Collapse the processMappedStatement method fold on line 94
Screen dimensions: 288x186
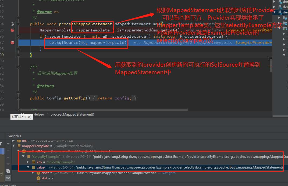point(18,24)
